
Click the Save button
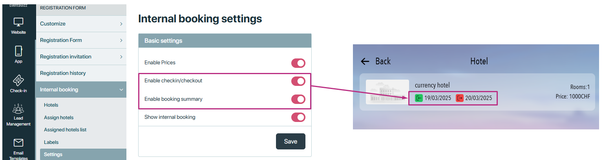(x=291, y=142)
